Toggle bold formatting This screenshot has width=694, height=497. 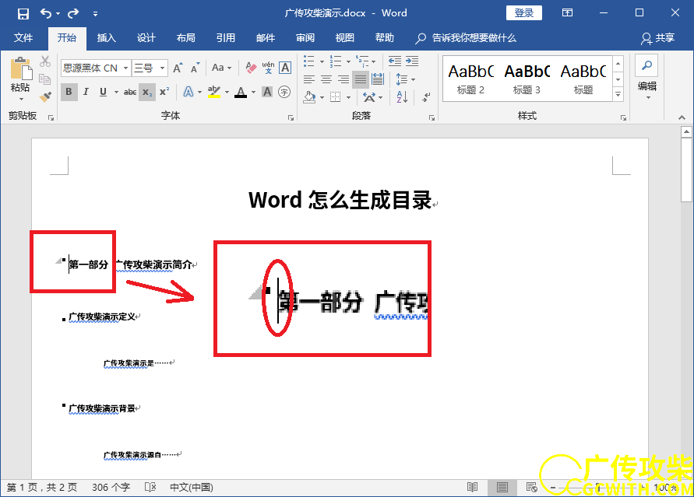[x=69, y=92]
